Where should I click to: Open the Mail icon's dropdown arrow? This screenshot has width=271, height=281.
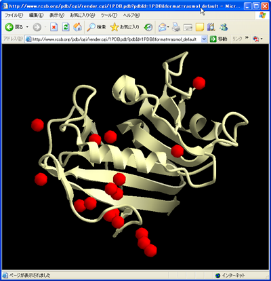tap(168, 27)
